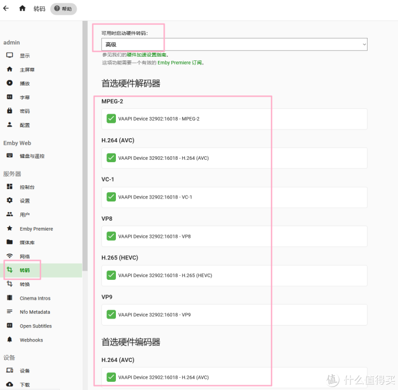Click the MPEG-2 codec label
This screenshot has height=390, width=398.
pyautogui.click(x=112, y=101)
